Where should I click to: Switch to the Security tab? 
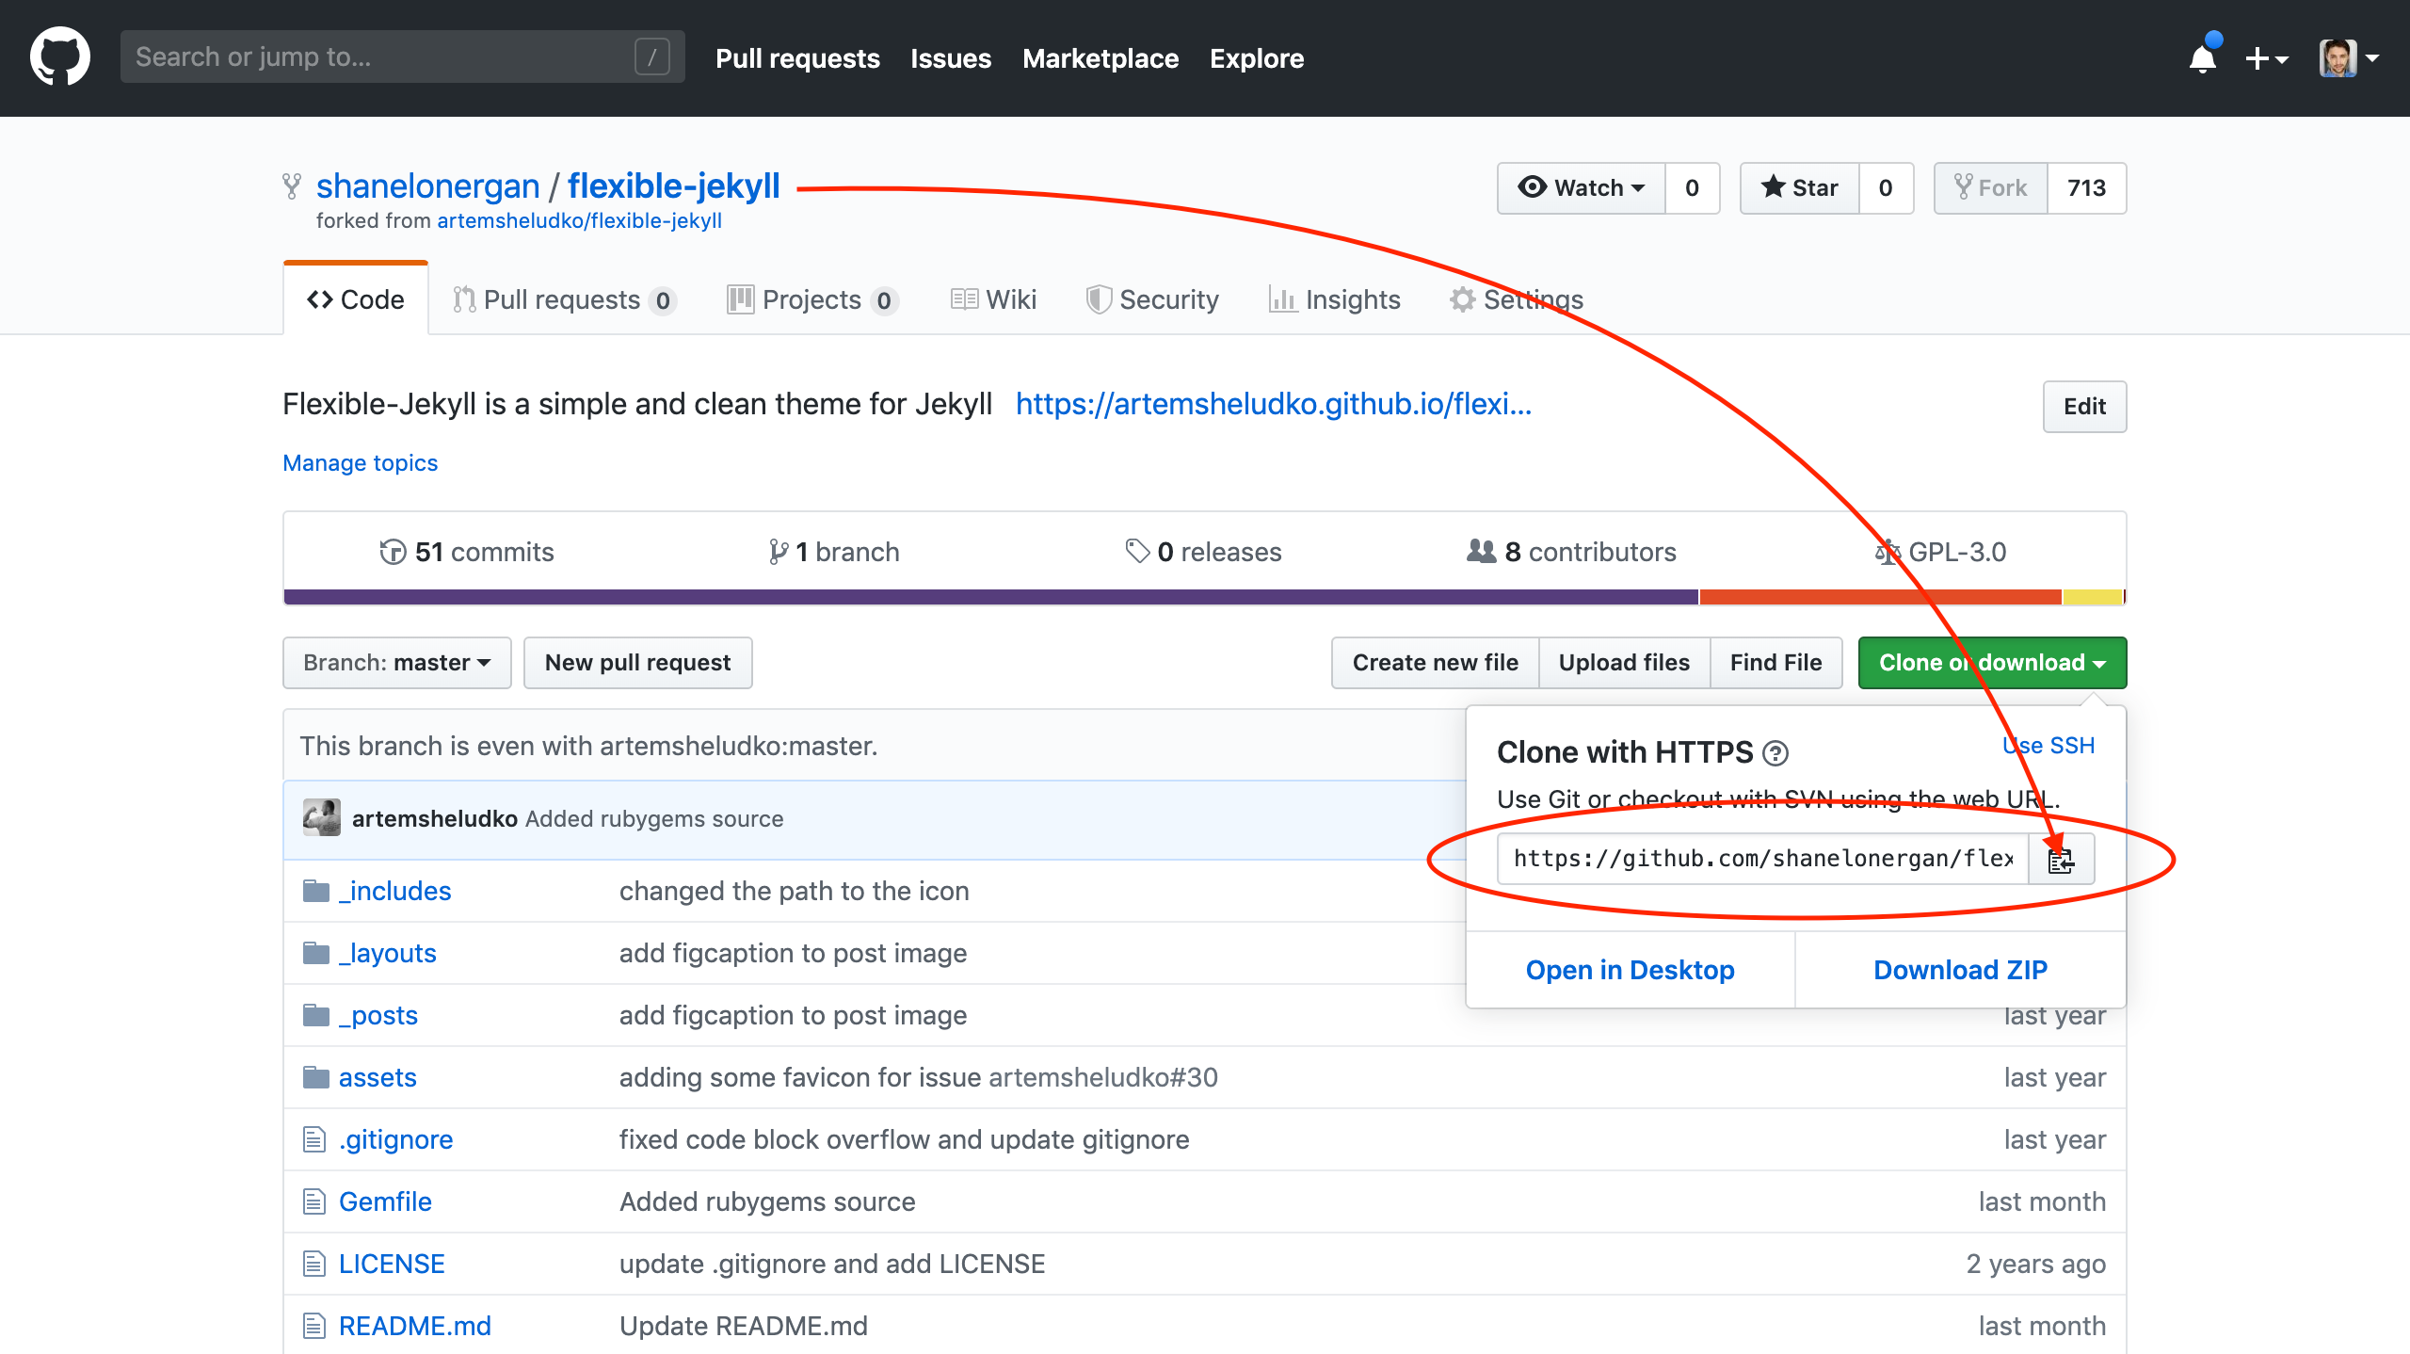(1152, 299)
